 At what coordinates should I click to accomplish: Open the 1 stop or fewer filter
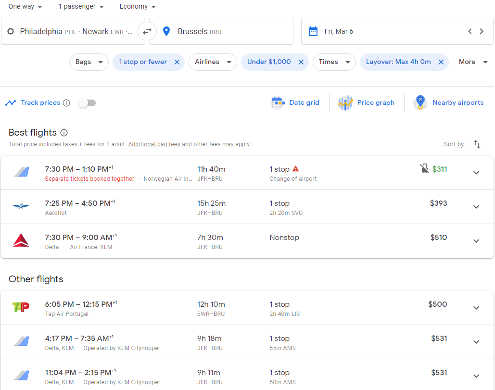[143, 62]
